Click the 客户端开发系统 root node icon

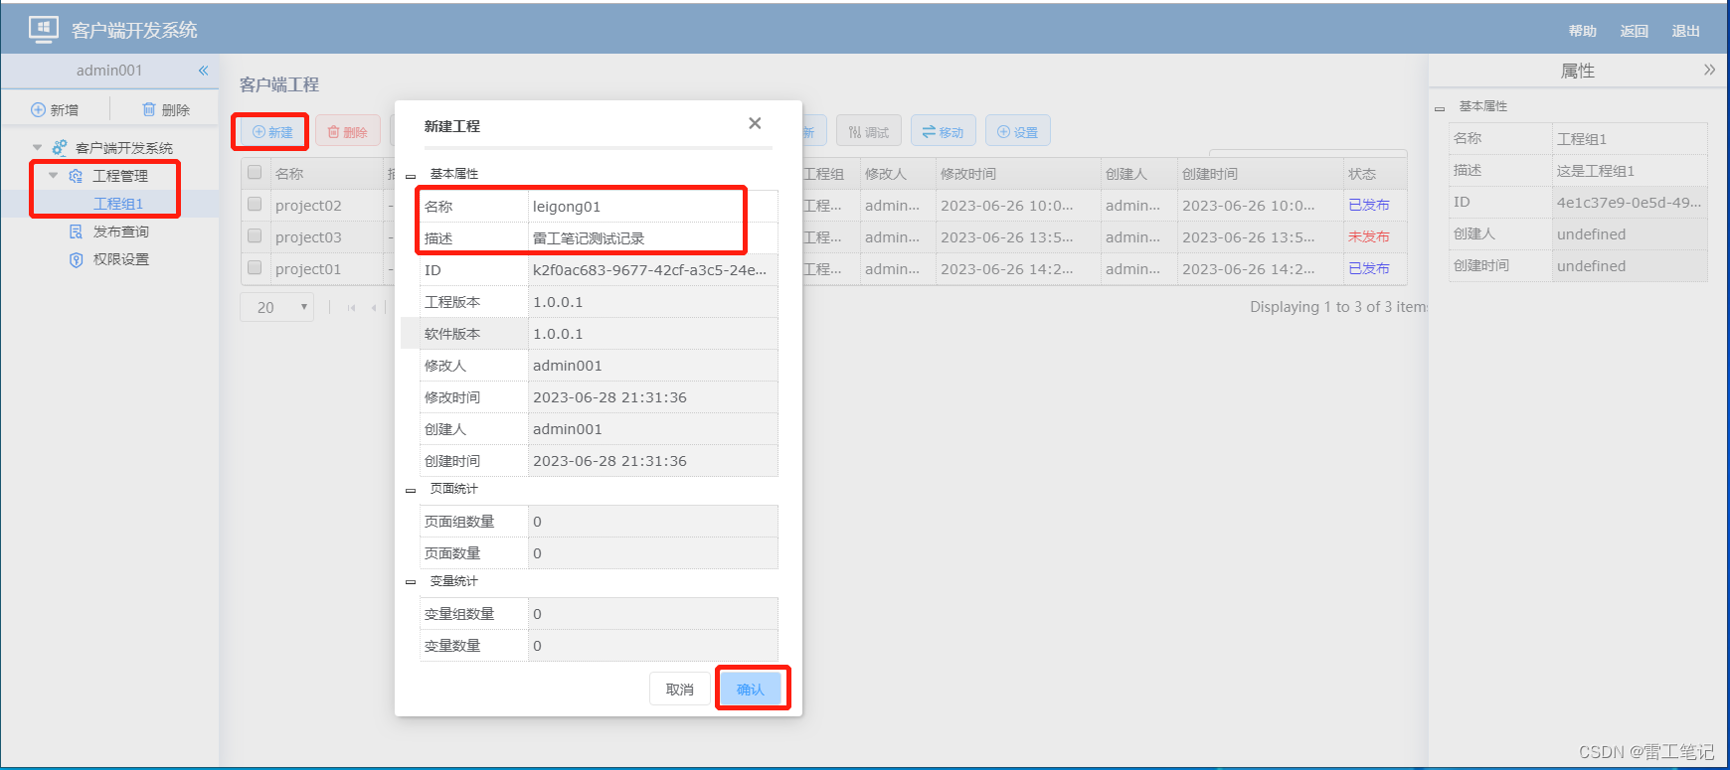coord(60,147)
